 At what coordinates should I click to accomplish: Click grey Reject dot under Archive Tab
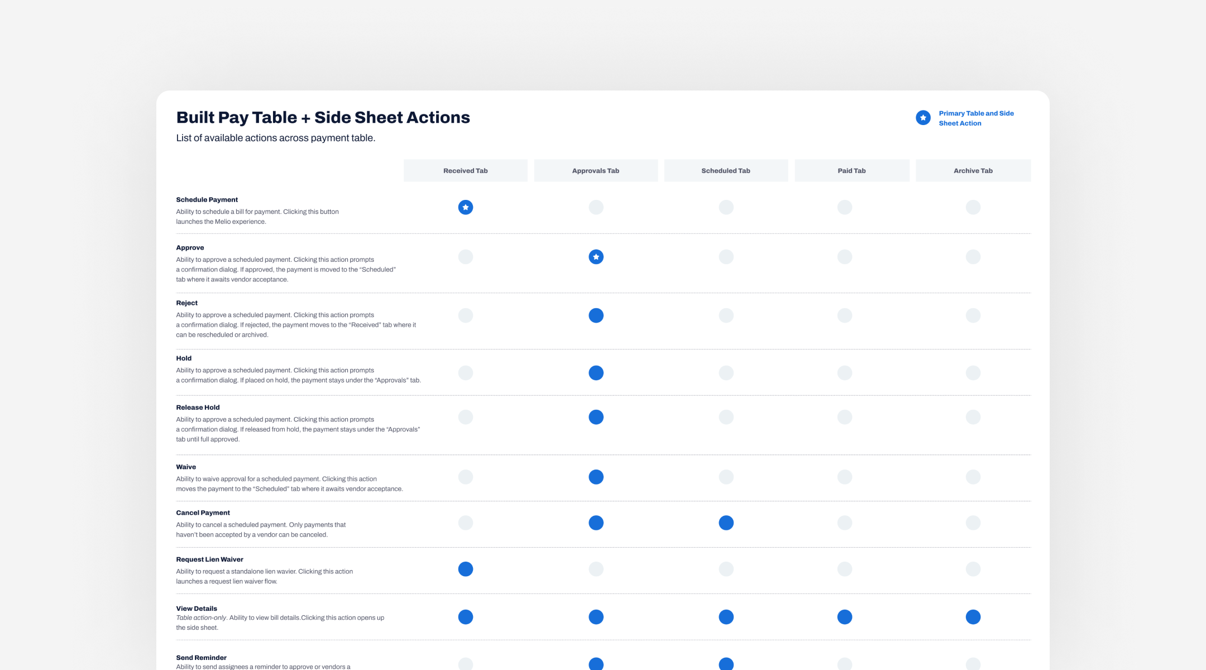(973, 315)
